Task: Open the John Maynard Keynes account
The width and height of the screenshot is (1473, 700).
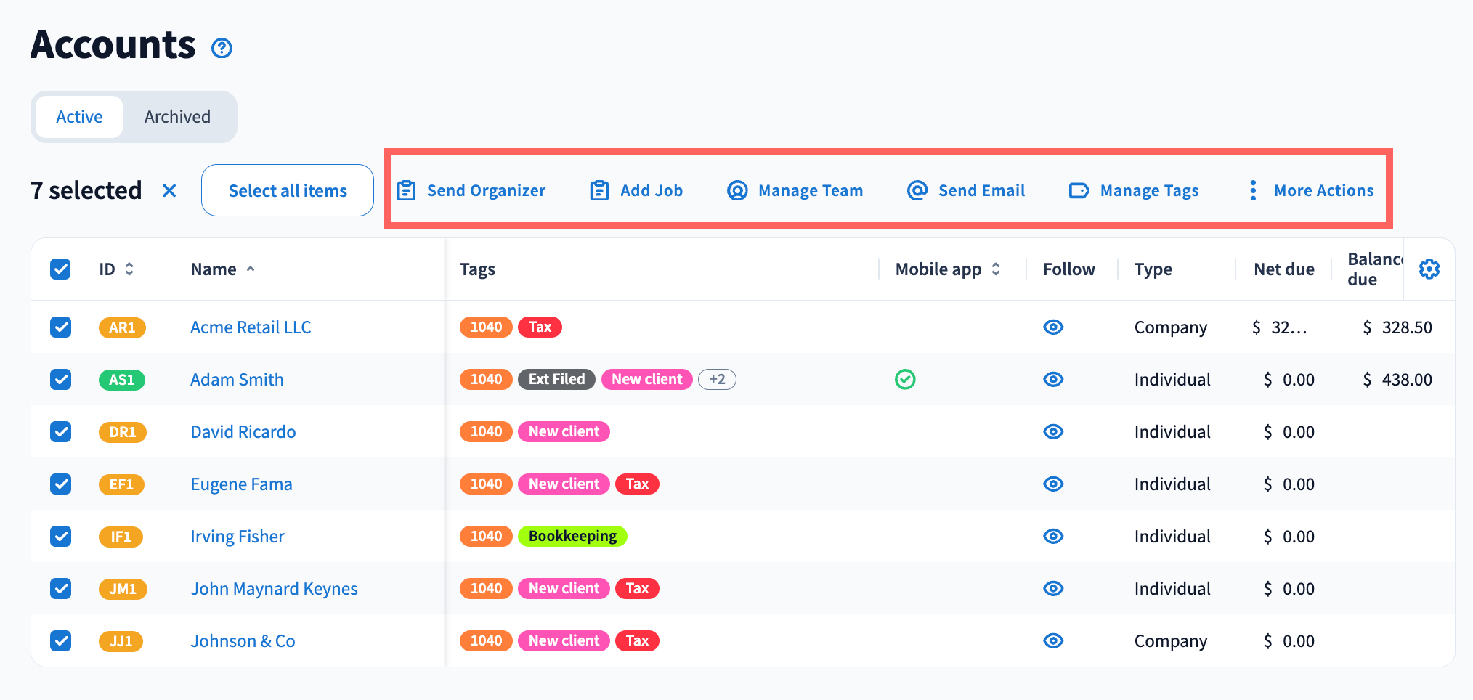Action: tap(274, 589)
